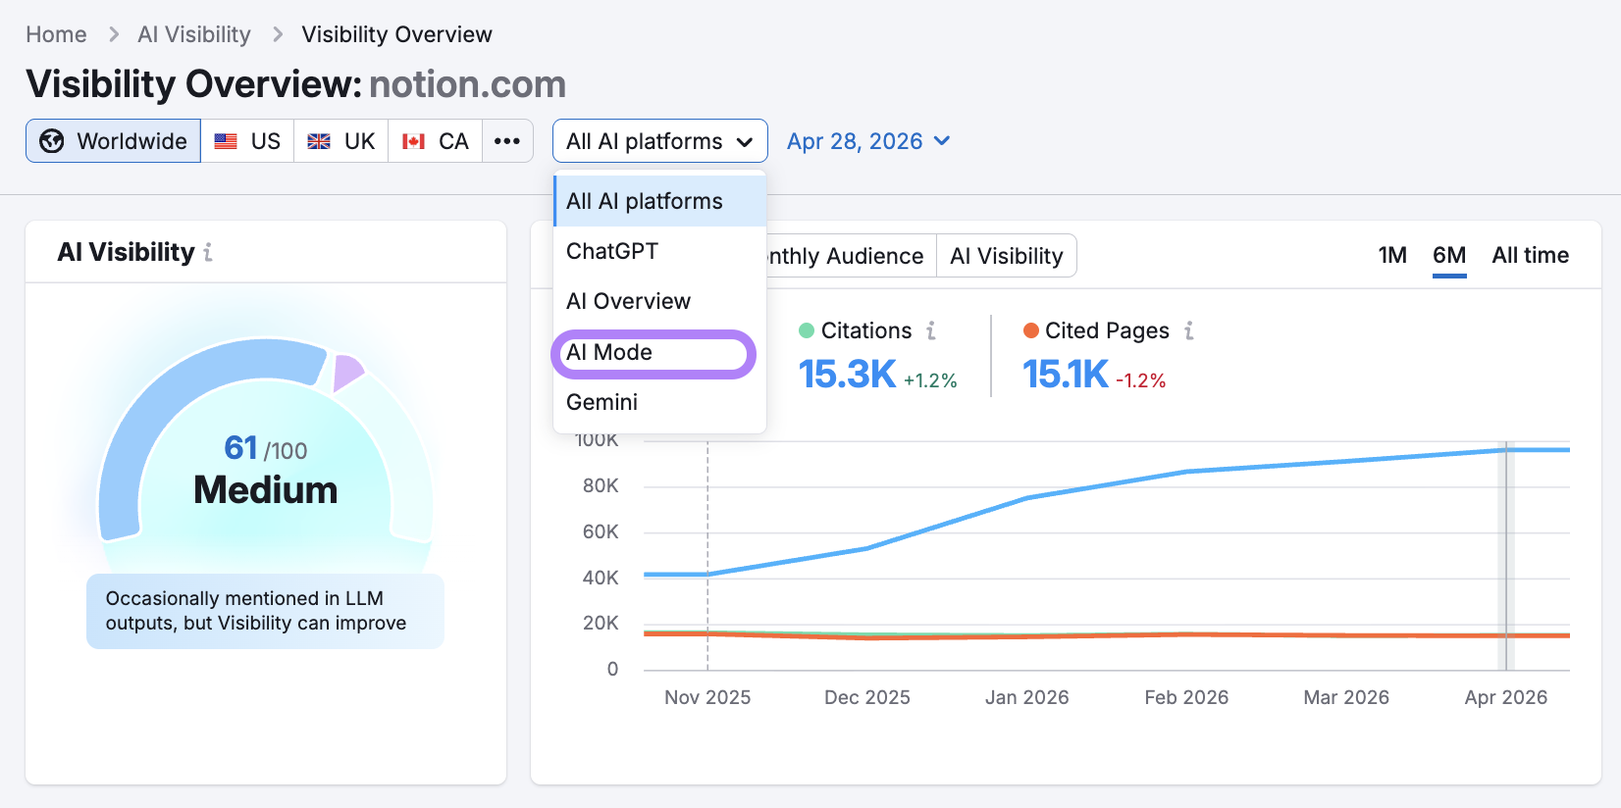Screen dimensions: 1621x808
Task: Click the notion.com domain in title
Action: coord(467,84)
